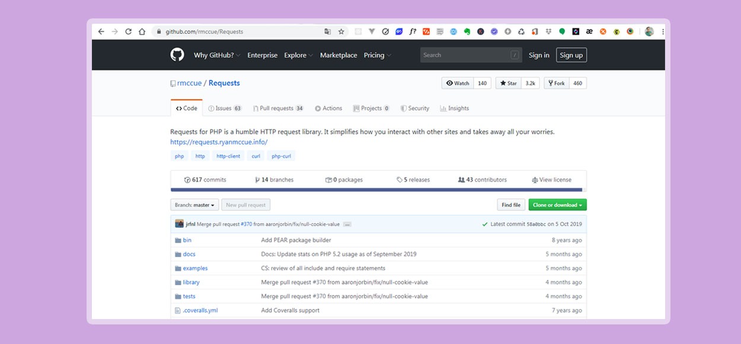741x344 pixels.
Task: Switch to the Security tab
Action: [x=415, y=108]
